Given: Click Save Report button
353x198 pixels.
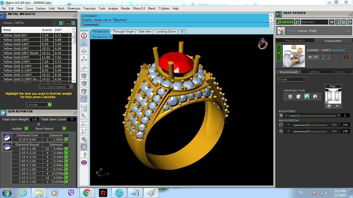Looking at the screenshot, I should pos(50,128).
